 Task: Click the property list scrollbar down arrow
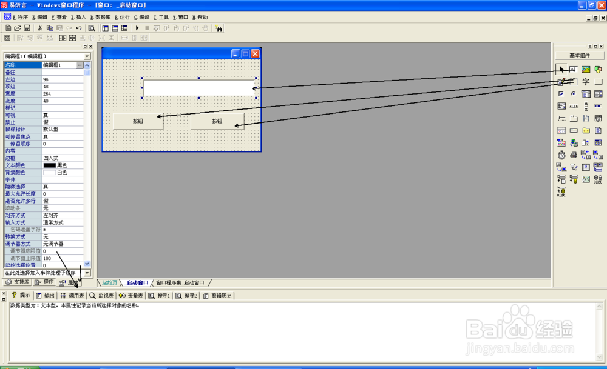[x=87, y=264]
